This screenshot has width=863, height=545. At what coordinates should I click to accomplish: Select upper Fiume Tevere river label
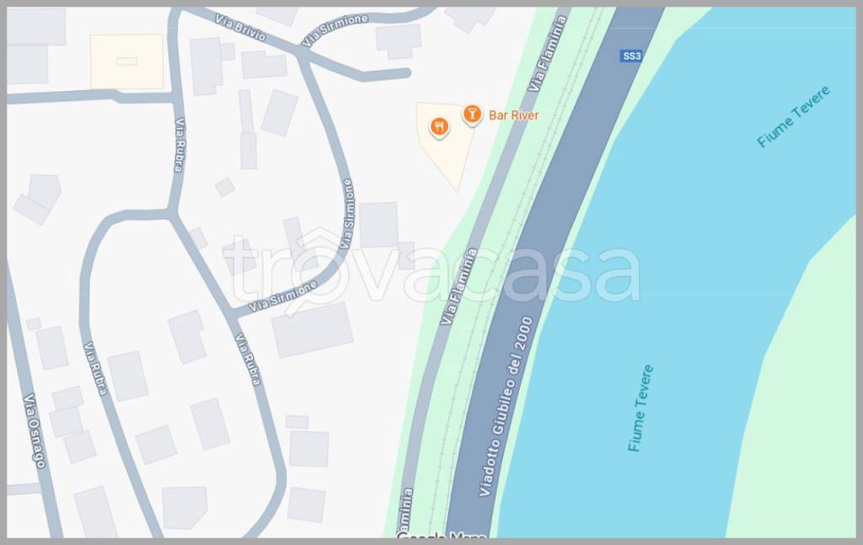click(793, 116)
